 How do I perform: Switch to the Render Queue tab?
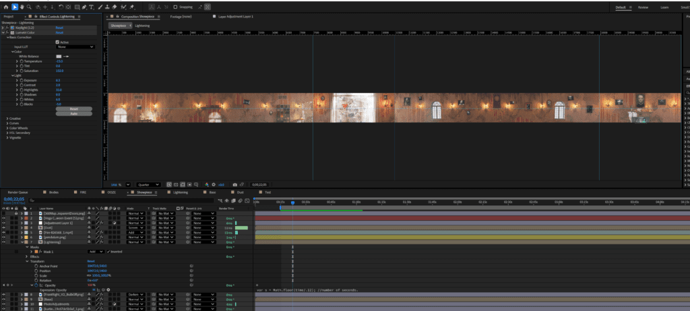(x=17, y=192)
